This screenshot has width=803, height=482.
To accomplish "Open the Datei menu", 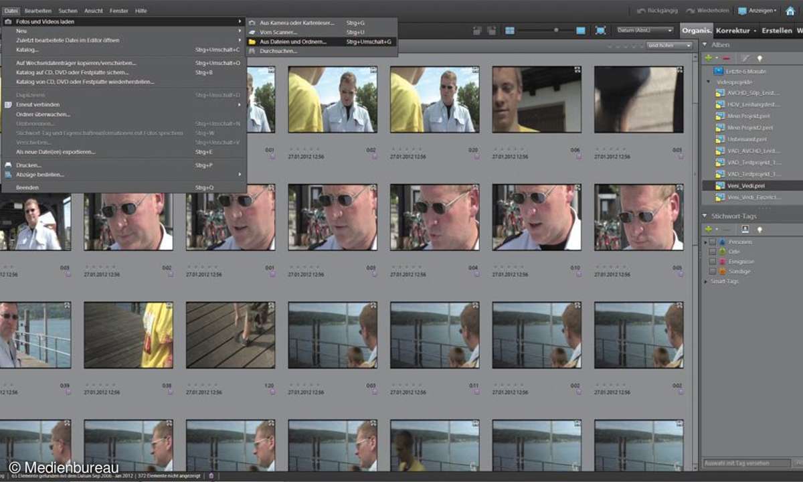I will [11, 11].
